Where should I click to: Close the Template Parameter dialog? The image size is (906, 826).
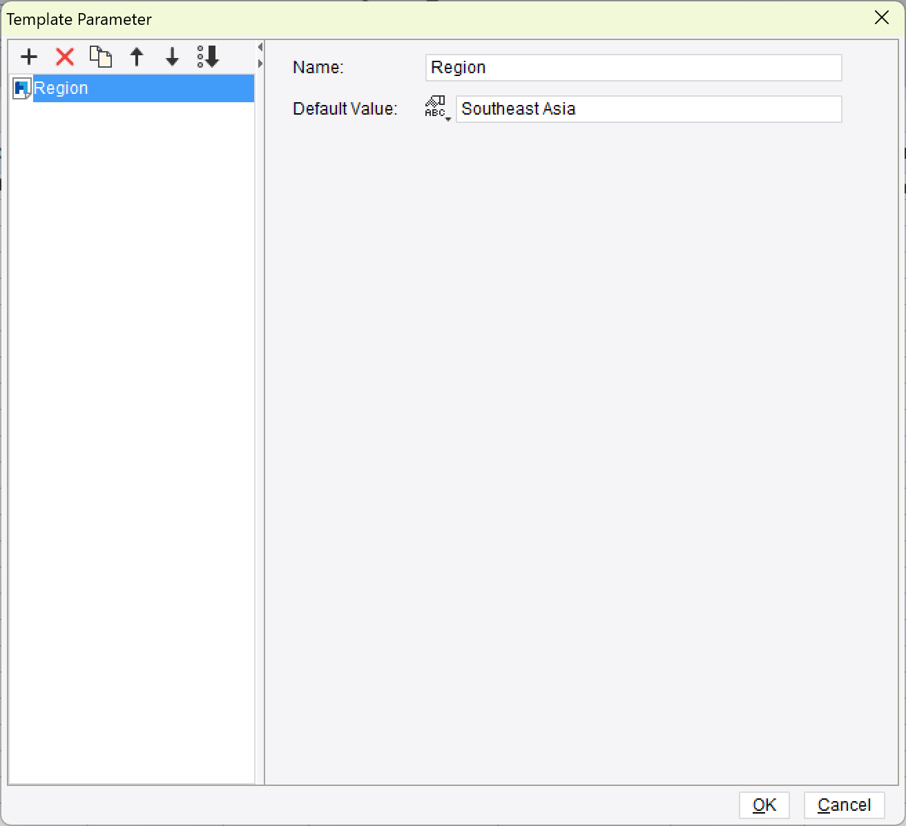coord(882,18)
